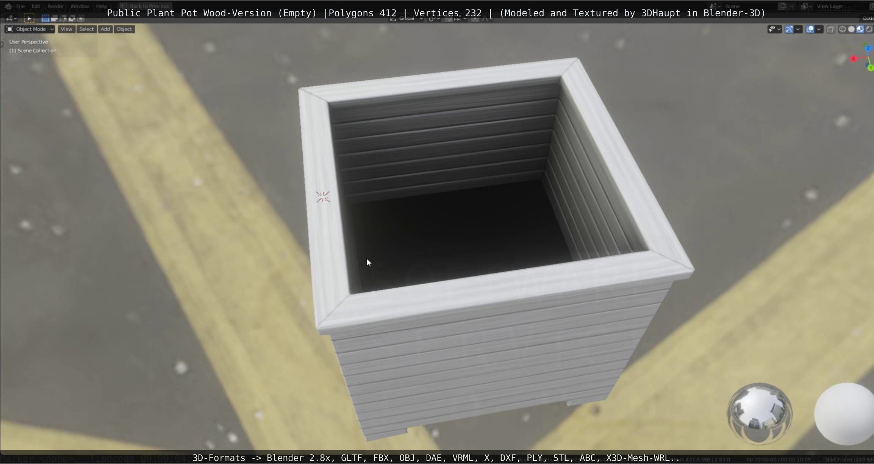The image size is (874, 464).
Task: Open the Object Mode dropdown
Action: [x=30, y=29]
